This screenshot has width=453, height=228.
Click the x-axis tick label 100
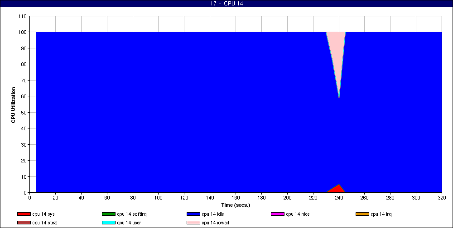tap(158, 198)
